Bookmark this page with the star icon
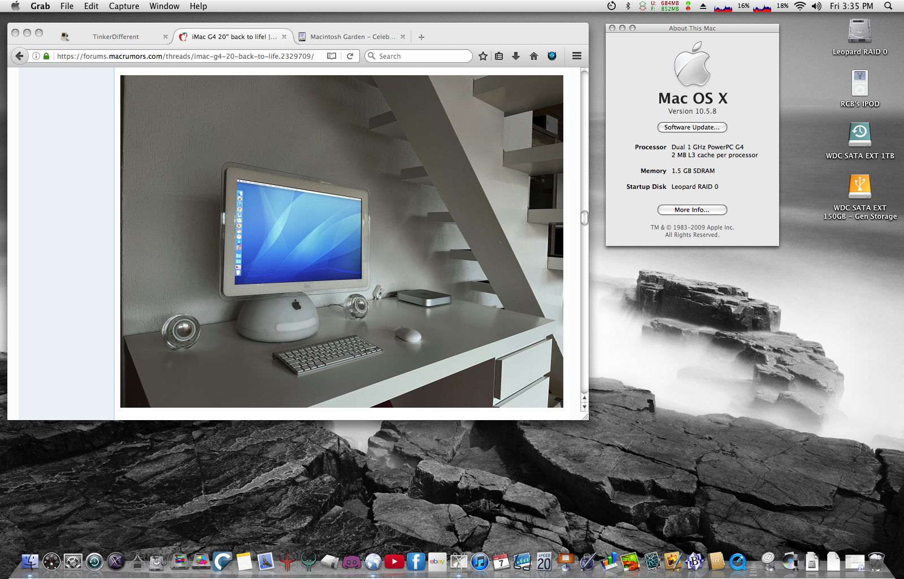Image resolution: width=904 pixels, height=579 pixels. (x=483, y=56)
